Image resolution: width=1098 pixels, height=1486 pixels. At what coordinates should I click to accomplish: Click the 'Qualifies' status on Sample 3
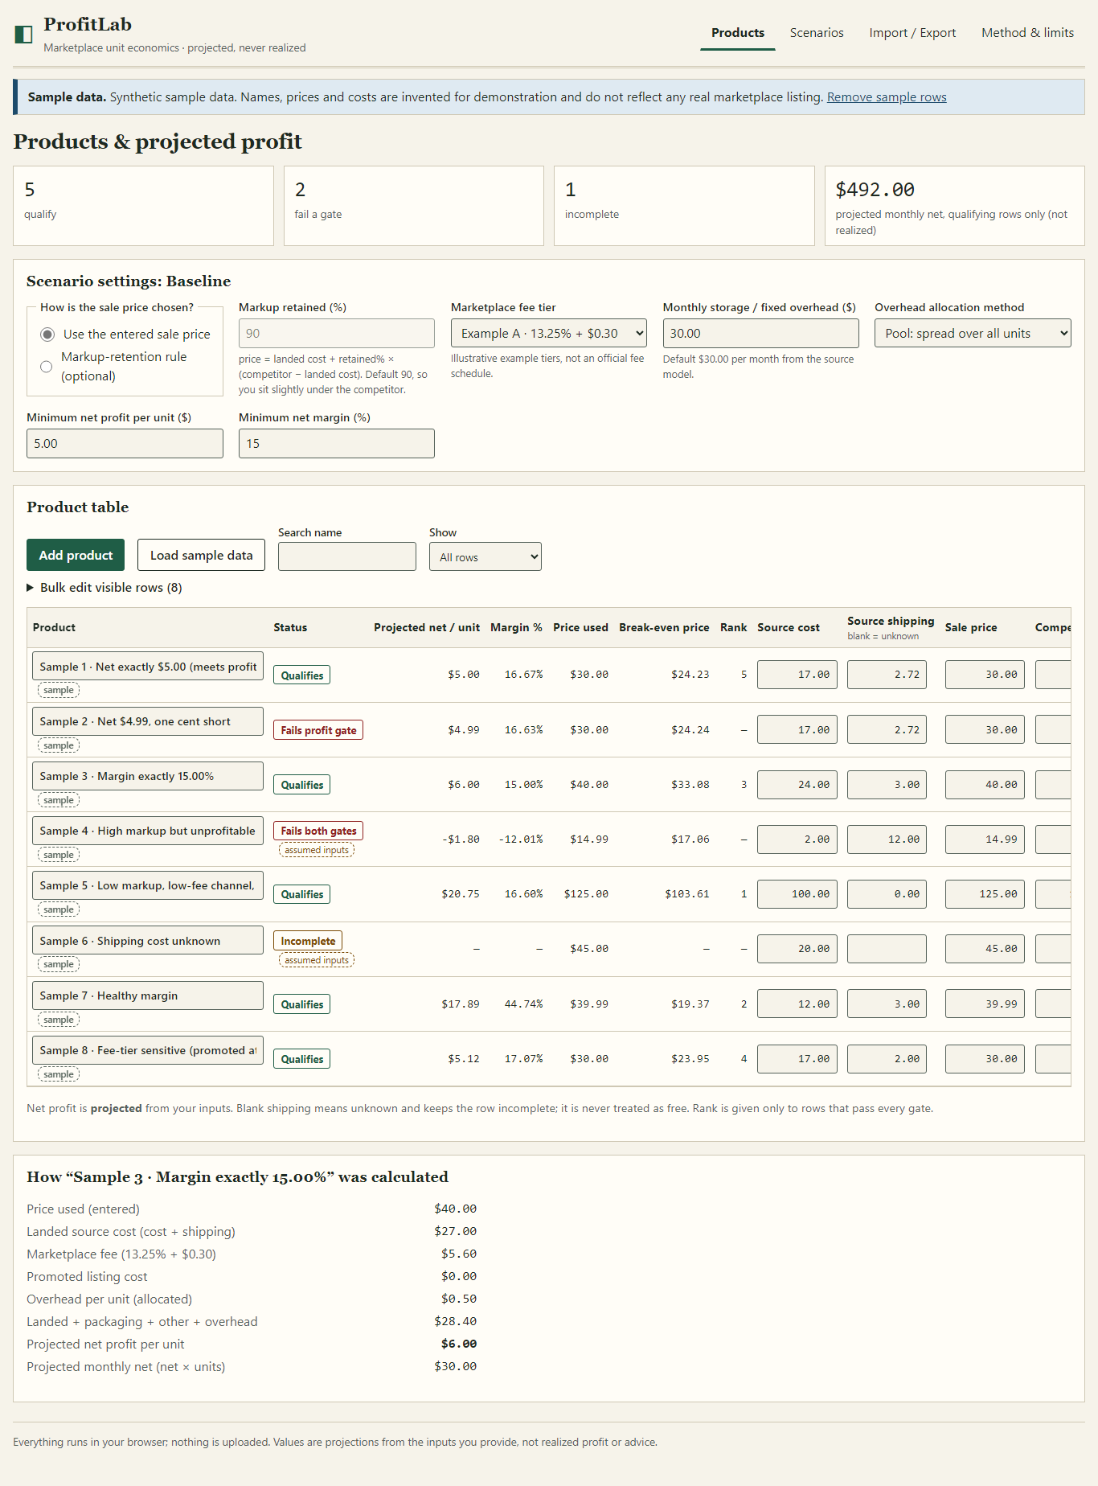(x=302, y=785)
